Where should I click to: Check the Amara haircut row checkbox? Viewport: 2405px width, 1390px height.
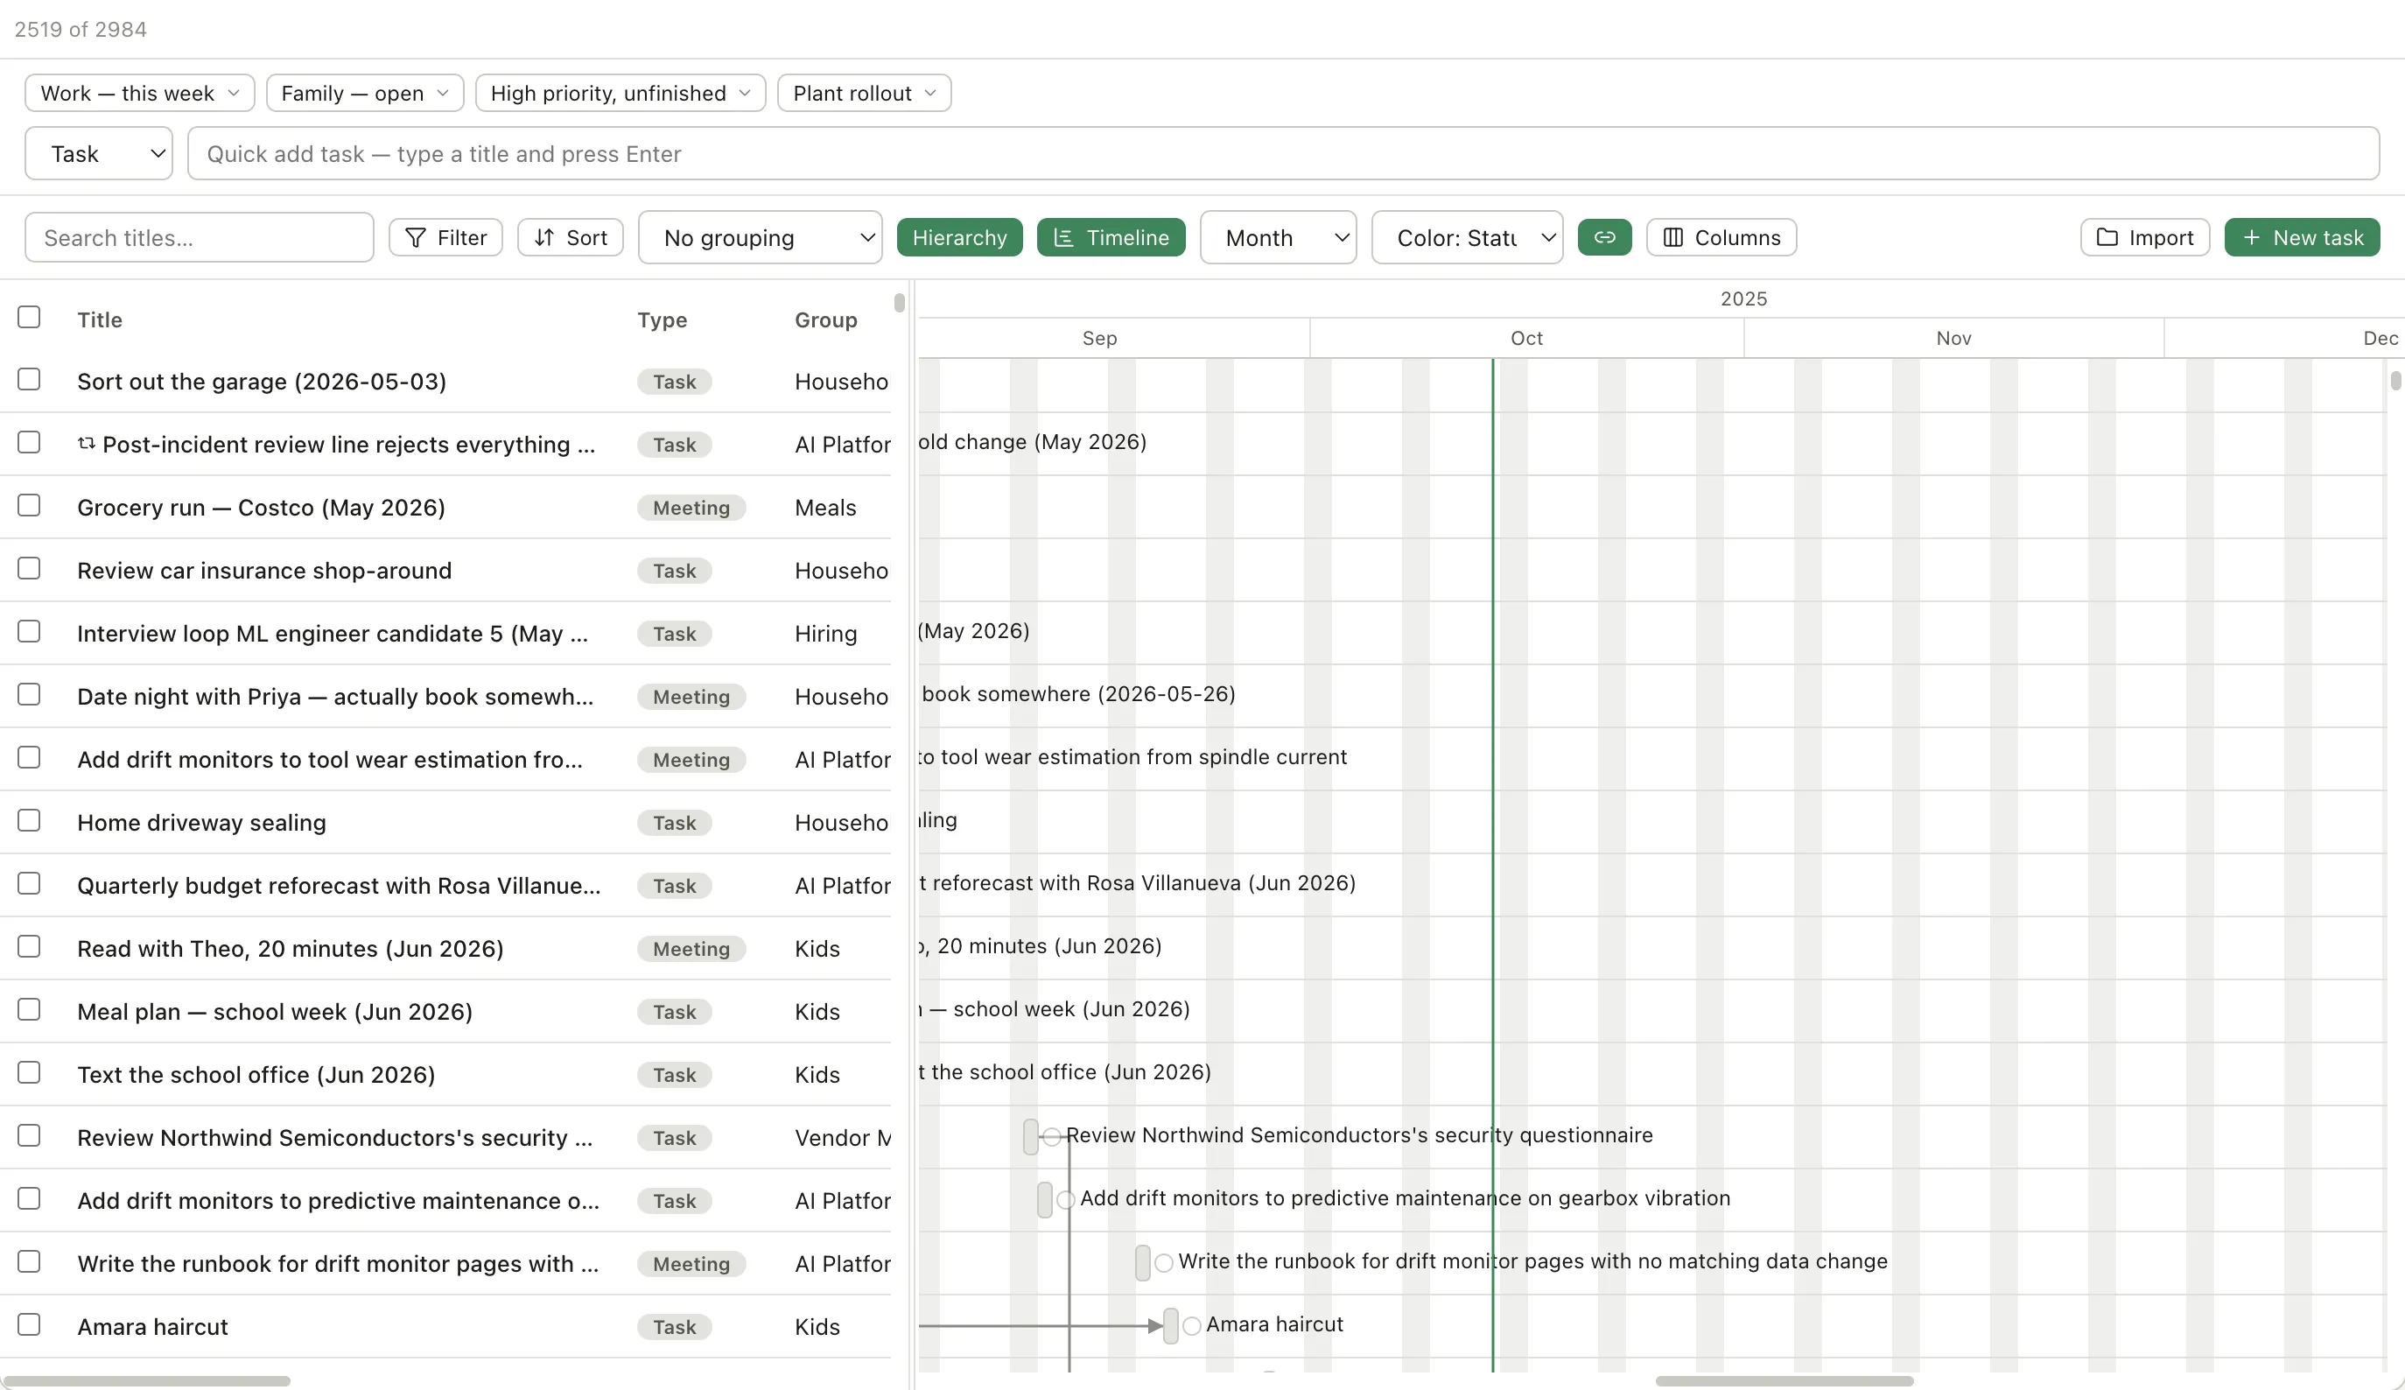[x=29, y=1324]
